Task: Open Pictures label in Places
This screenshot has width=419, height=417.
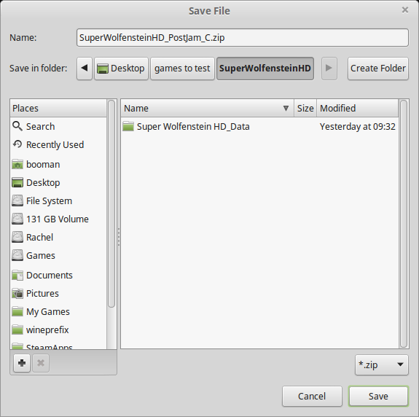Action: click(42, 293)
